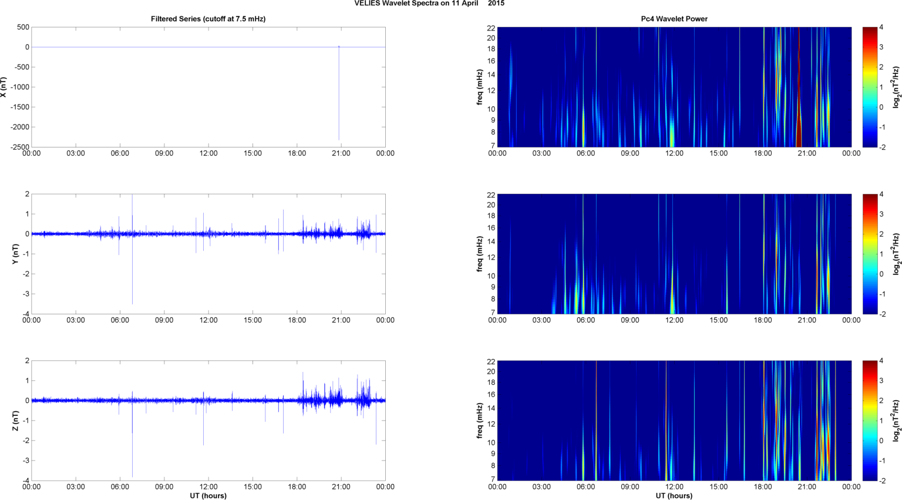Click the 12:00 tick under the Y series plot
902x500 pixels.
point(208,320)
